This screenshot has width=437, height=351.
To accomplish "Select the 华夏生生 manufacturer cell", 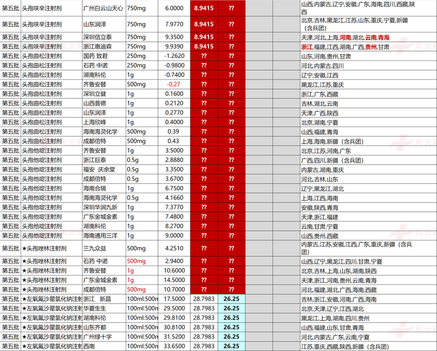I will [x=104, y=309].
